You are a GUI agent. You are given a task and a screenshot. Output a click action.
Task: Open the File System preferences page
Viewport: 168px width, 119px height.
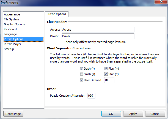coord(11,19)
